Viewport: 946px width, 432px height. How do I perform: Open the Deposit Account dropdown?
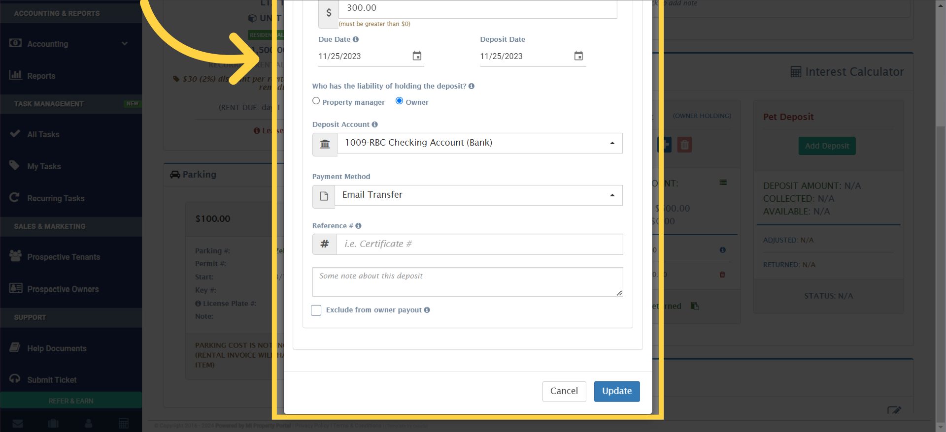pos(480,143)
